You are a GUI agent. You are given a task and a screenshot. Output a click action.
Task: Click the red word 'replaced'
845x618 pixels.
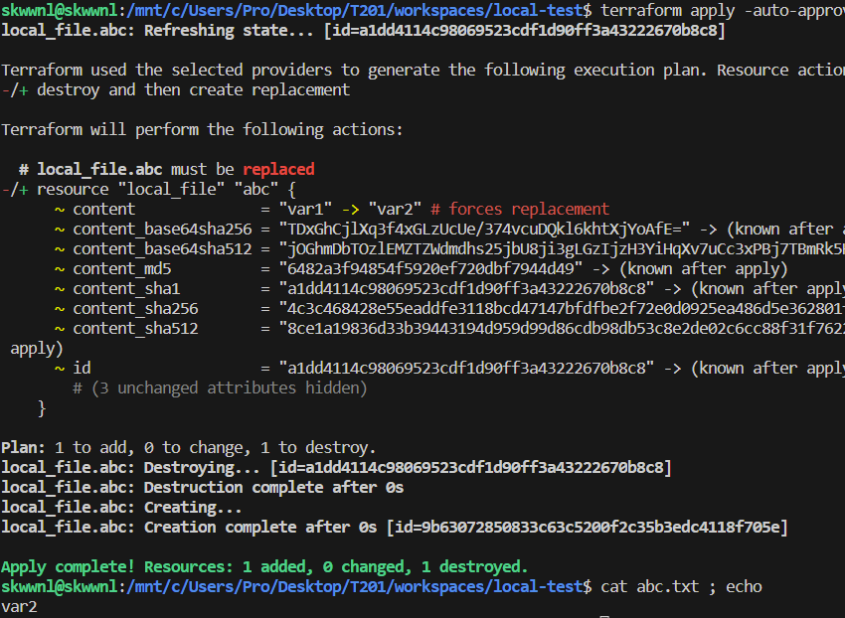pyautogui.click(x=278, y=170)
